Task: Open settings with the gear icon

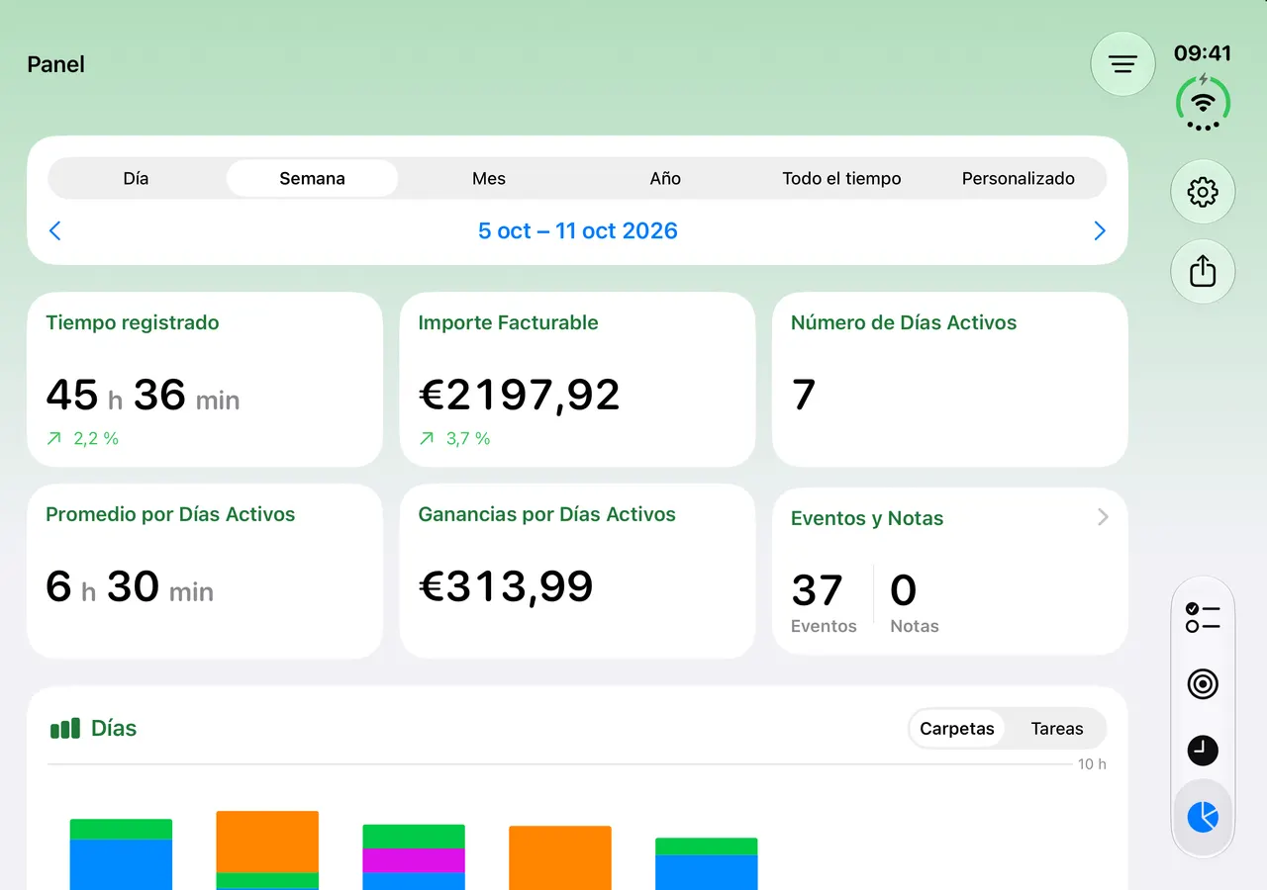Action: [x=1203, y=192]
